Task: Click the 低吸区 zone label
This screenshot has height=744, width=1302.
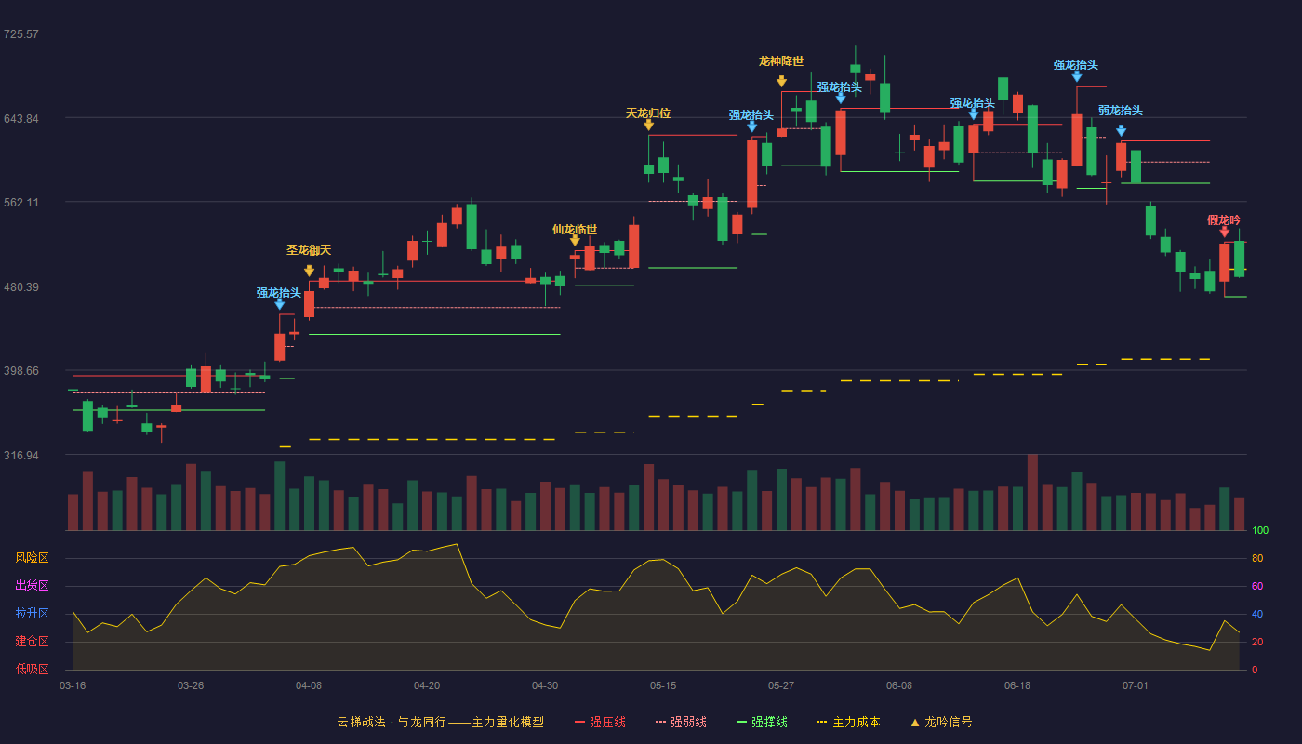Action: 32,669
